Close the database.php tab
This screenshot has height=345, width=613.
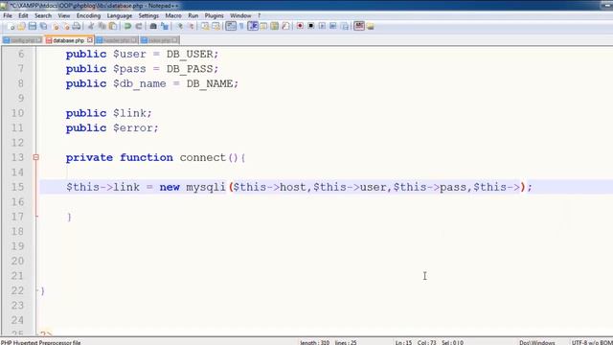click(90, 40)
